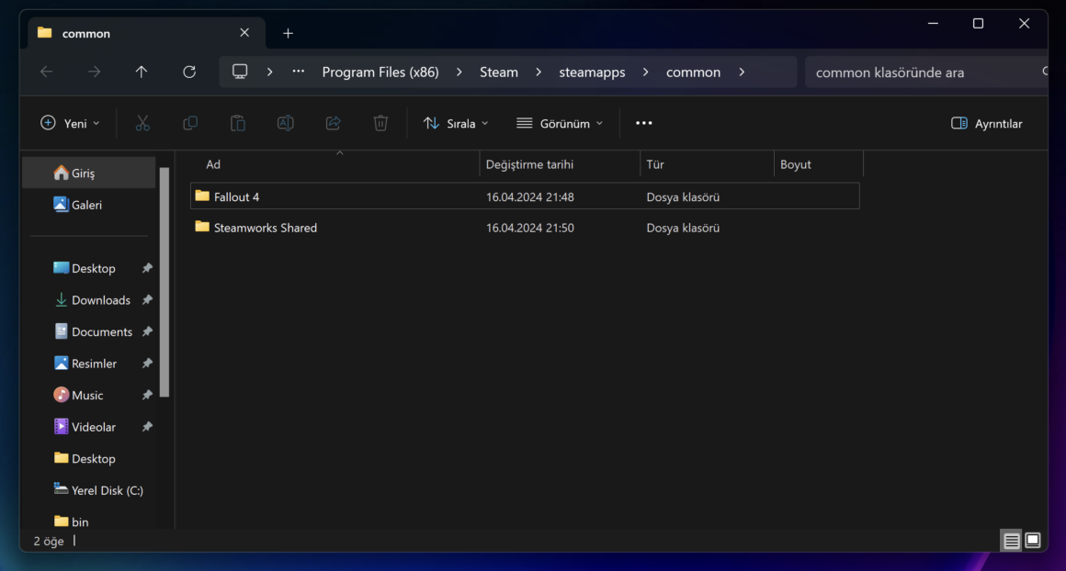Toggle the Ayrıntılar details pane
The height and width of the screenshot is (571, 1066).
pyautogui.click(x=986, y=124)
